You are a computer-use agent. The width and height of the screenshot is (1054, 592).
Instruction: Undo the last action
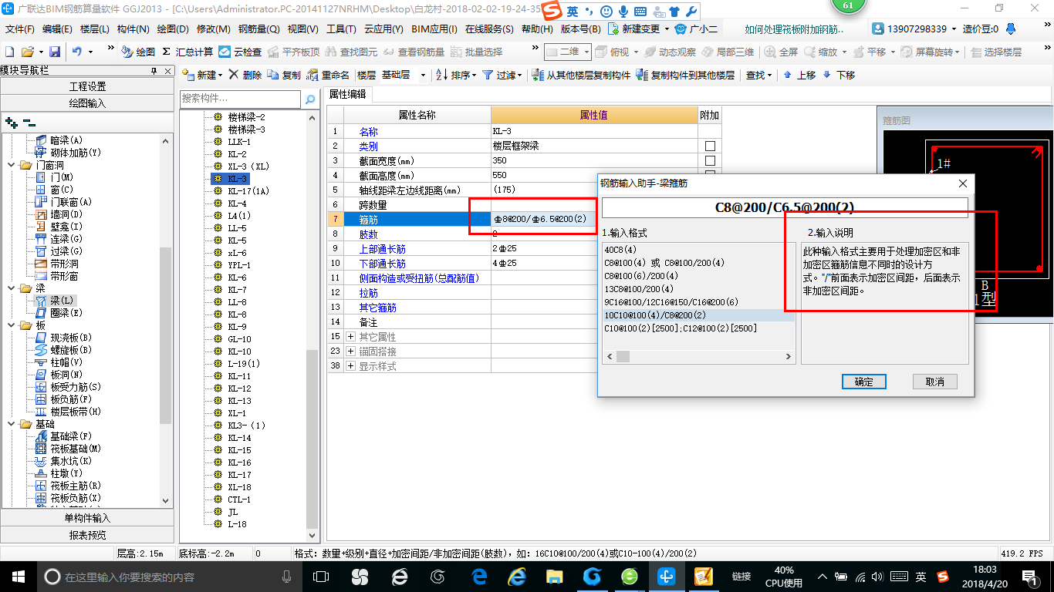click(x=77, y=52)
